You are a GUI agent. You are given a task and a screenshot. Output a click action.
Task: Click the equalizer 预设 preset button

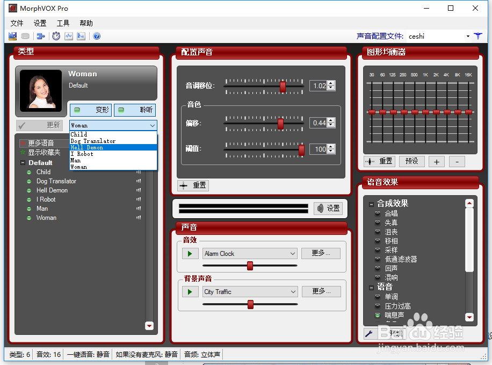pos(411,161)
